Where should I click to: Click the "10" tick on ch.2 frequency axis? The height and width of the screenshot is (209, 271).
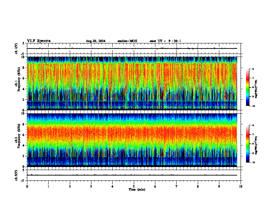(x=23, y=113)
